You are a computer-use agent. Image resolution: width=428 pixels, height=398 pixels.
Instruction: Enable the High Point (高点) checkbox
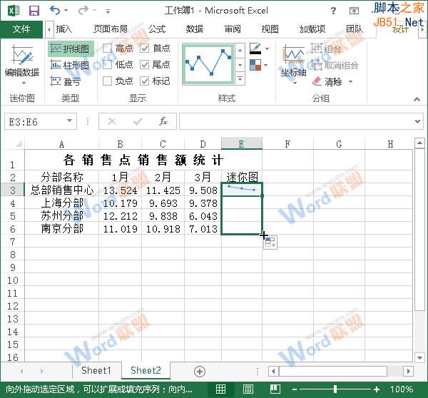108,49
